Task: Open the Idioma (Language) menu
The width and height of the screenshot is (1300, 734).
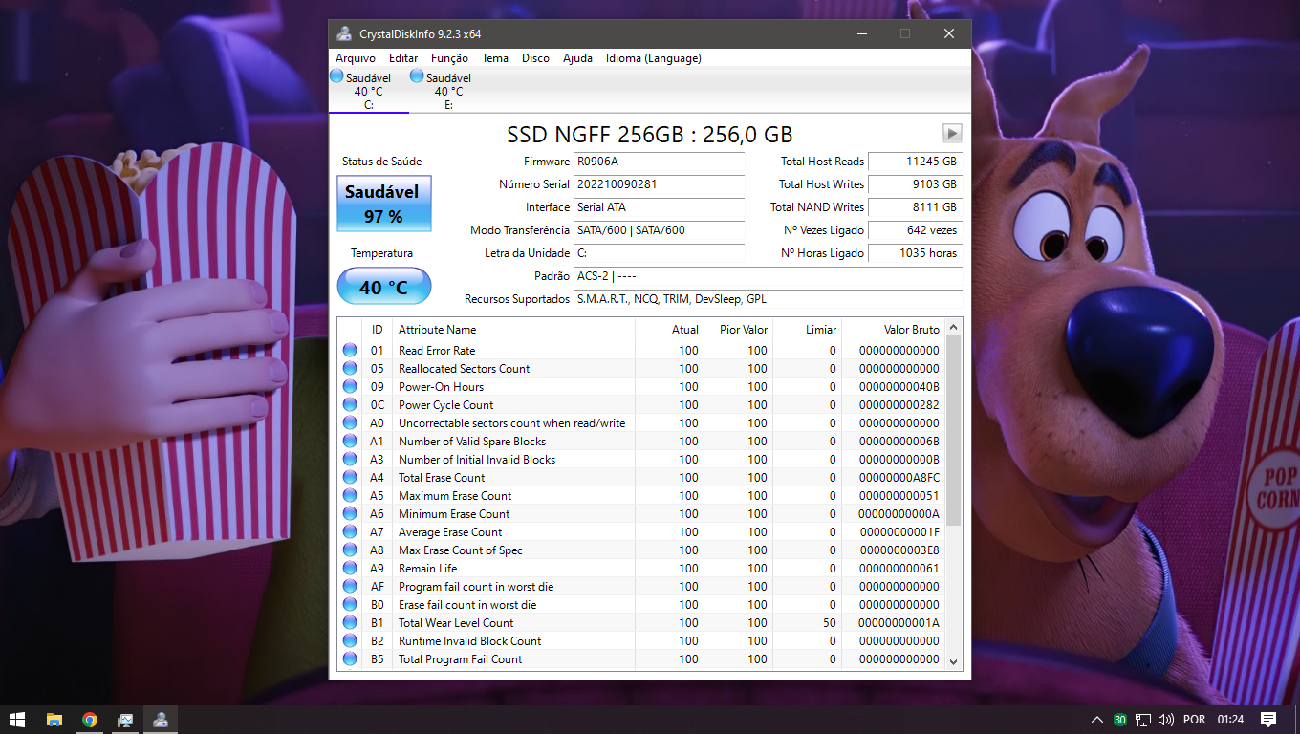Action: tap(654, 58)
